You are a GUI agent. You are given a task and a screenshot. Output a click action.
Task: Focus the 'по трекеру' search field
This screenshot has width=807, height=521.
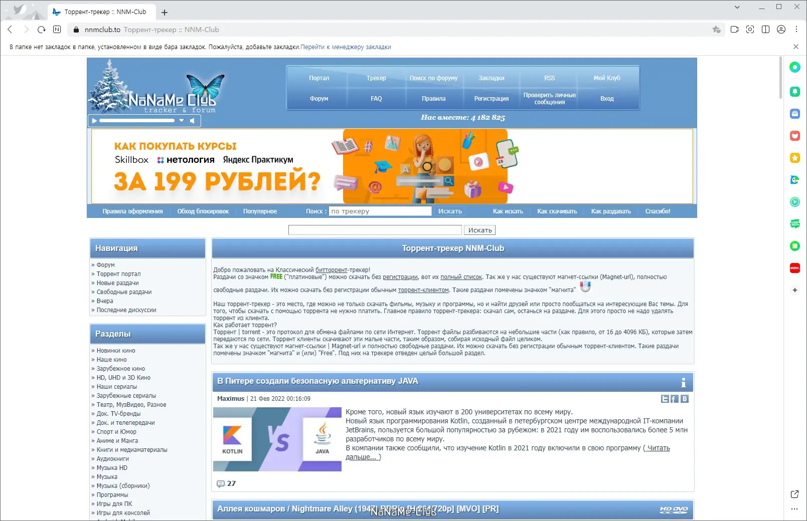pos(380,211)
